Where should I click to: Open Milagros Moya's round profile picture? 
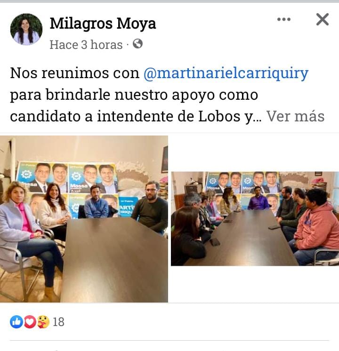point(26,29)
